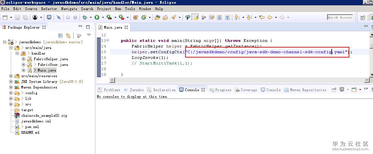Toggle Mark Occurrences highlighter icon
The width and height of the screenshot is (373, 154).
pyautogui.click(x=195, y=17)
